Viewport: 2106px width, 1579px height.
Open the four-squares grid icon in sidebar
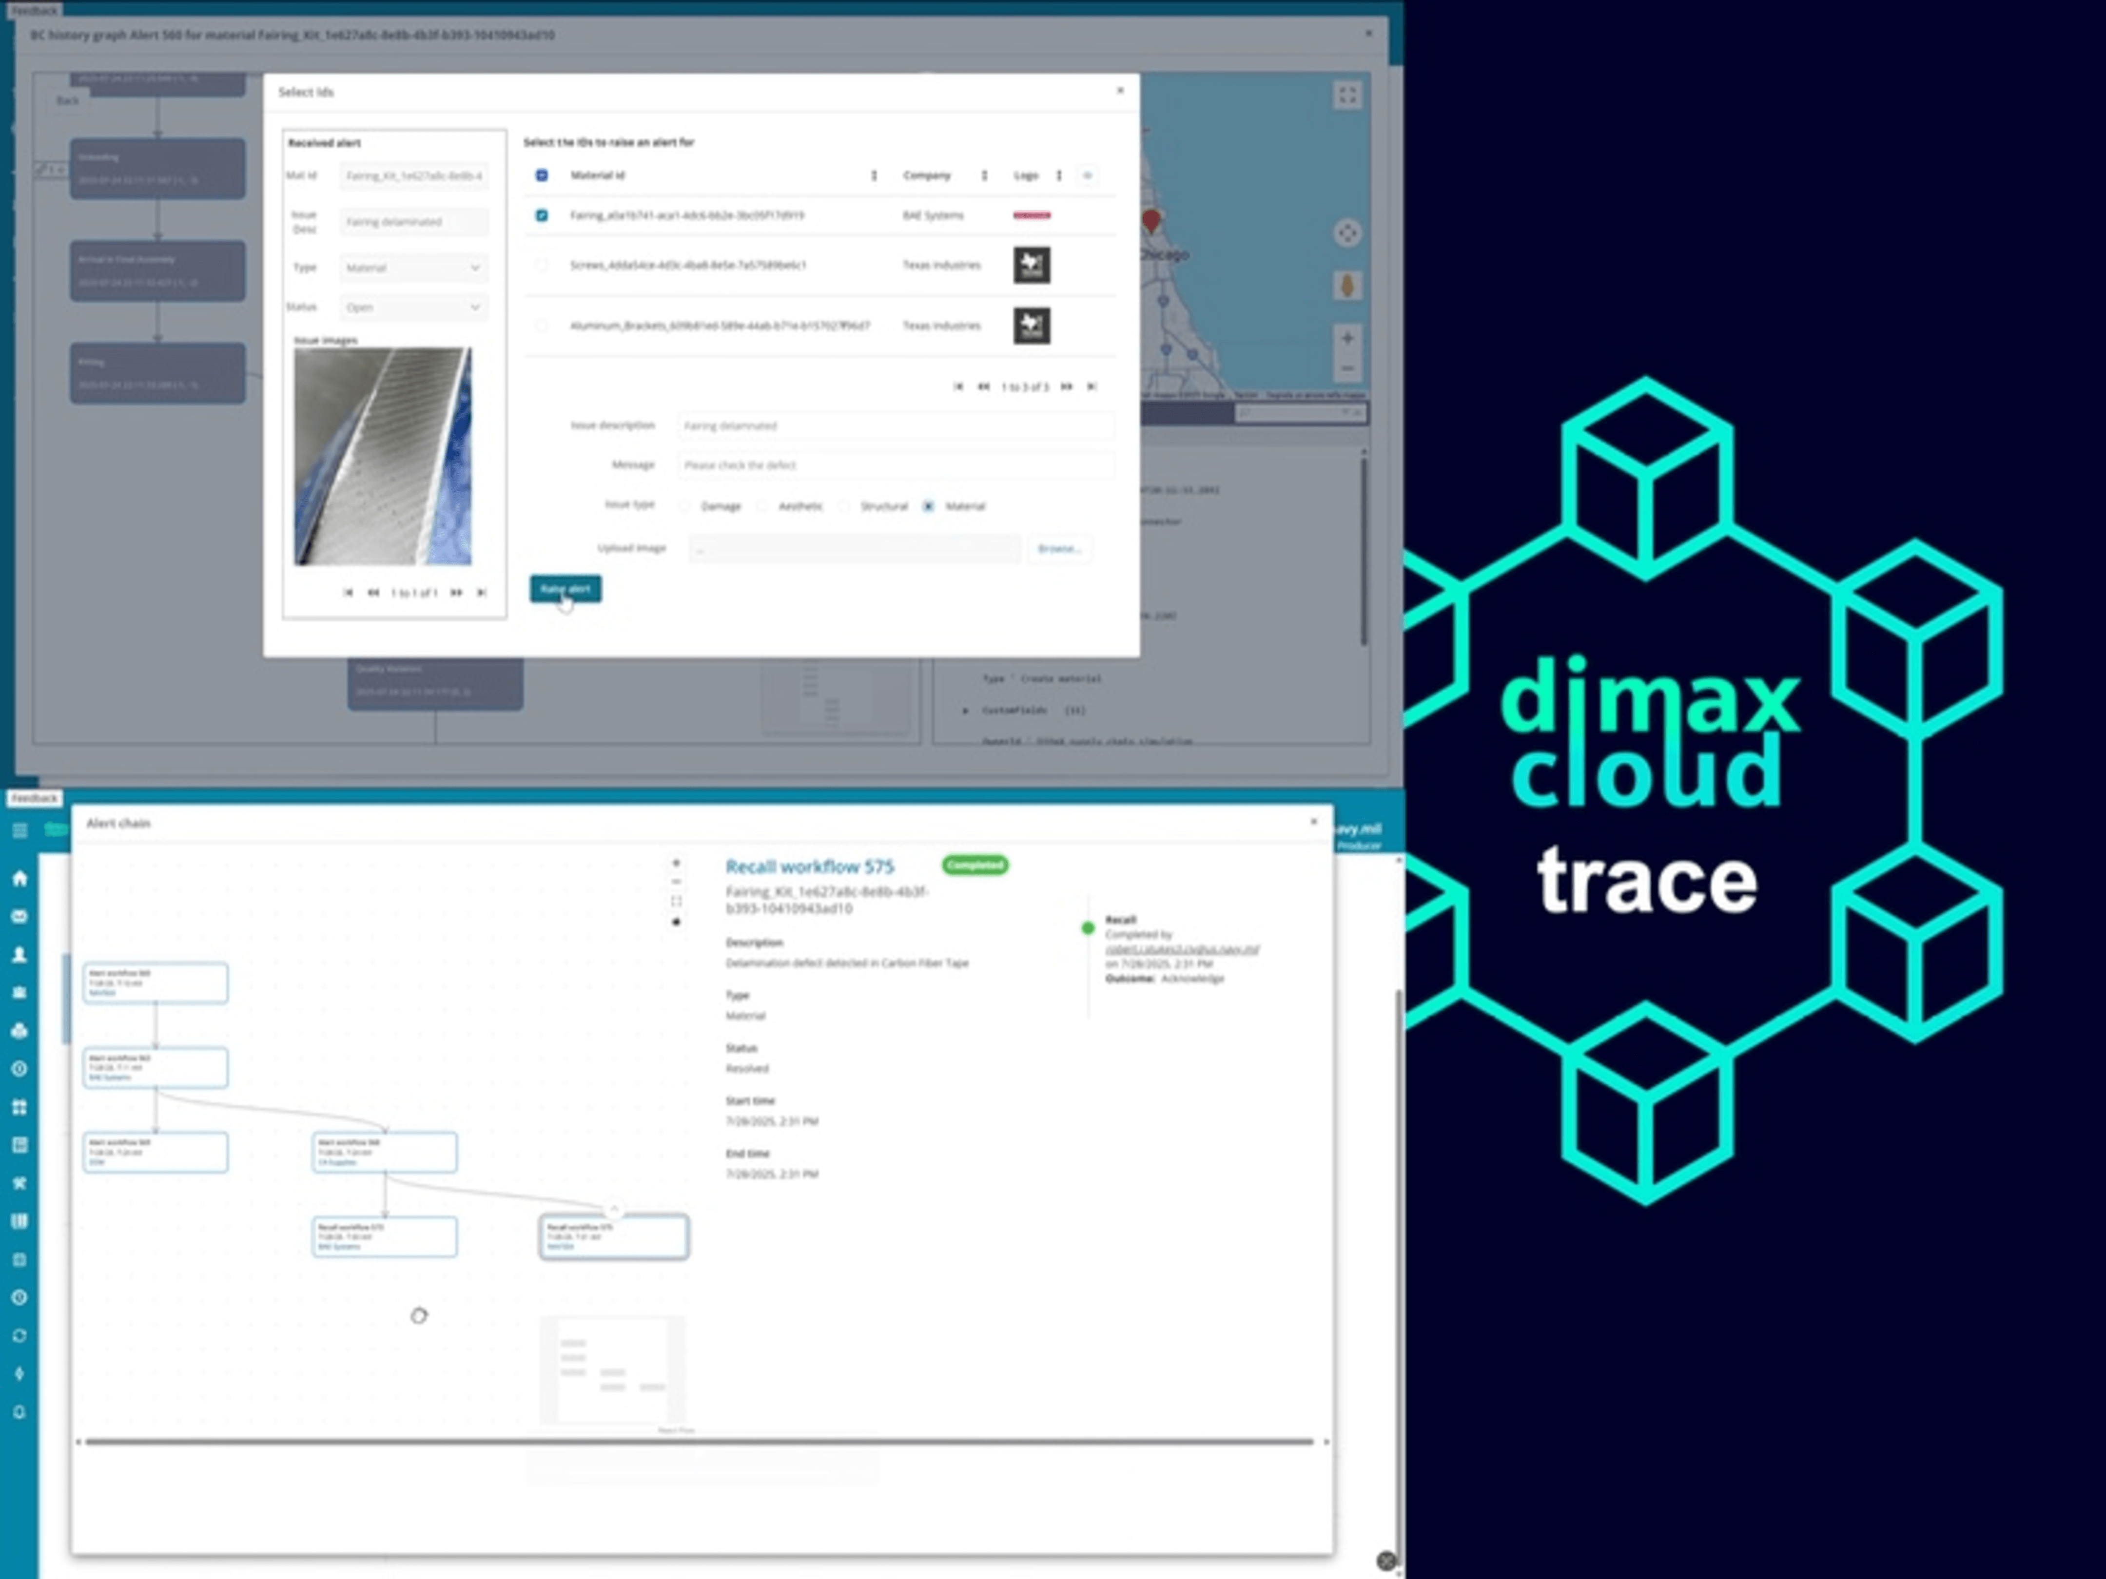[19, 1107]
